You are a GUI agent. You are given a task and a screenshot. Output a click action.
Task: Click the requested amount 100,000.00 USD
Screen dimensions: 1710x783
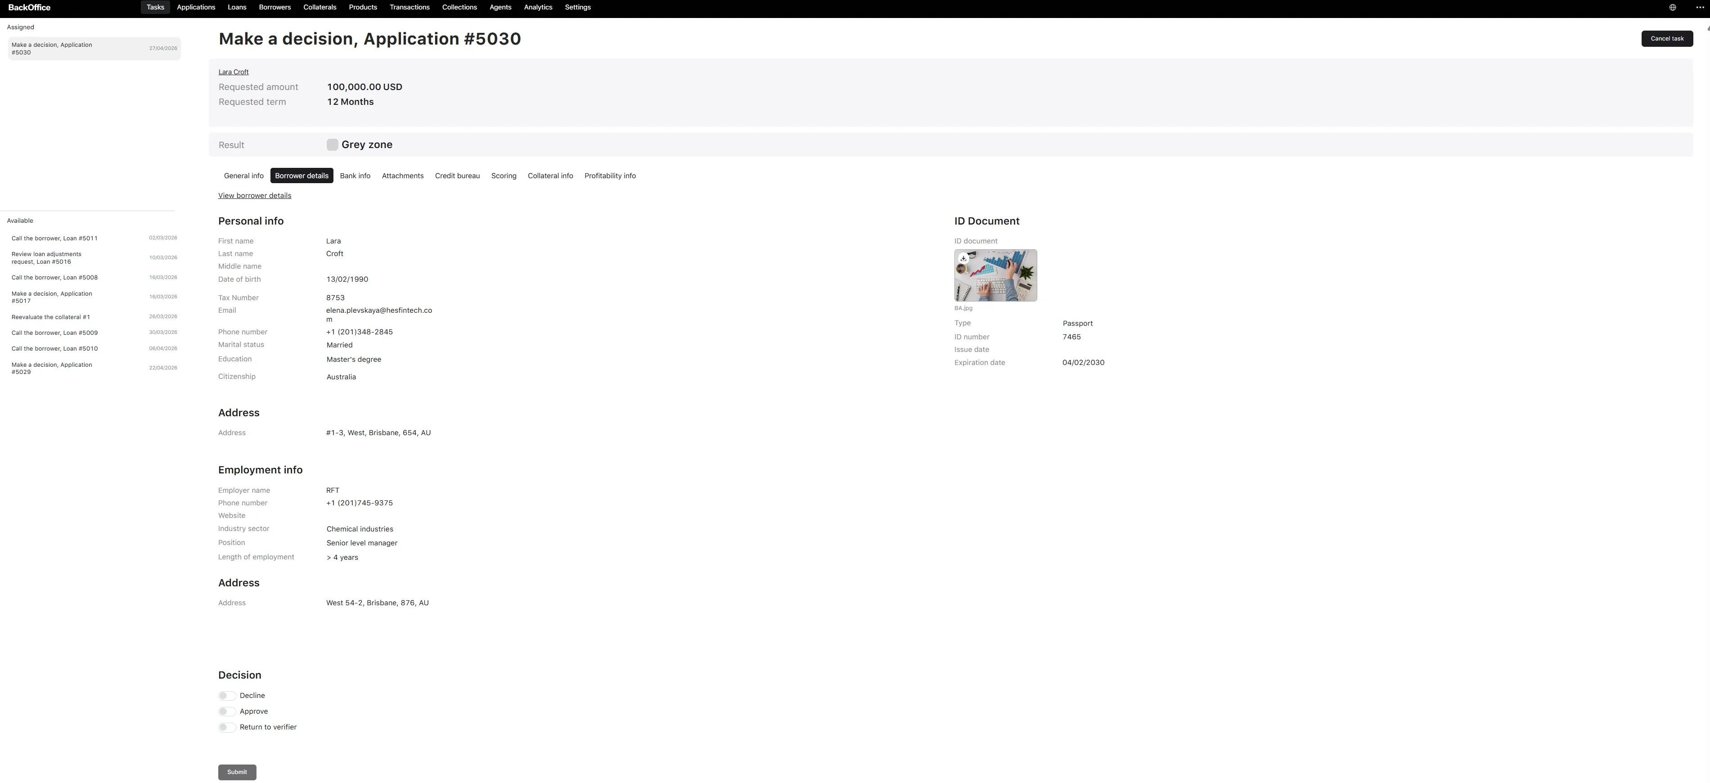tap(364, 87)
